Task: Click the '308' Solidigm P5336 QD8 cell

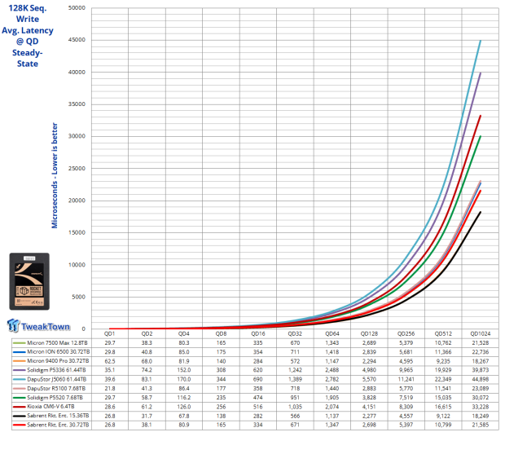Action: 221,370
